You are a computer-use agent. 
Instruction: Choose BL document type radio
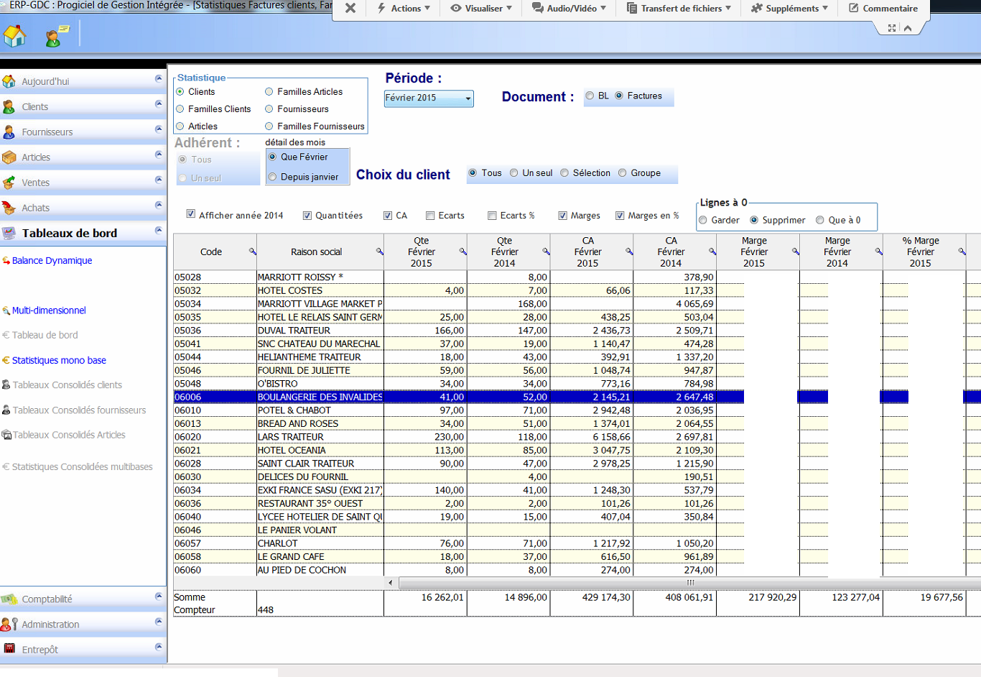(x=590, y=96)
